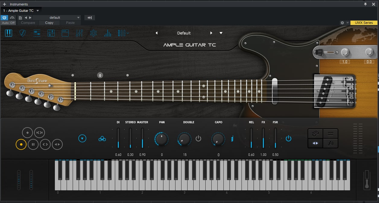Select previous host preset arrow
Screen dimensions: 379x203
click(x=26, y=18)
